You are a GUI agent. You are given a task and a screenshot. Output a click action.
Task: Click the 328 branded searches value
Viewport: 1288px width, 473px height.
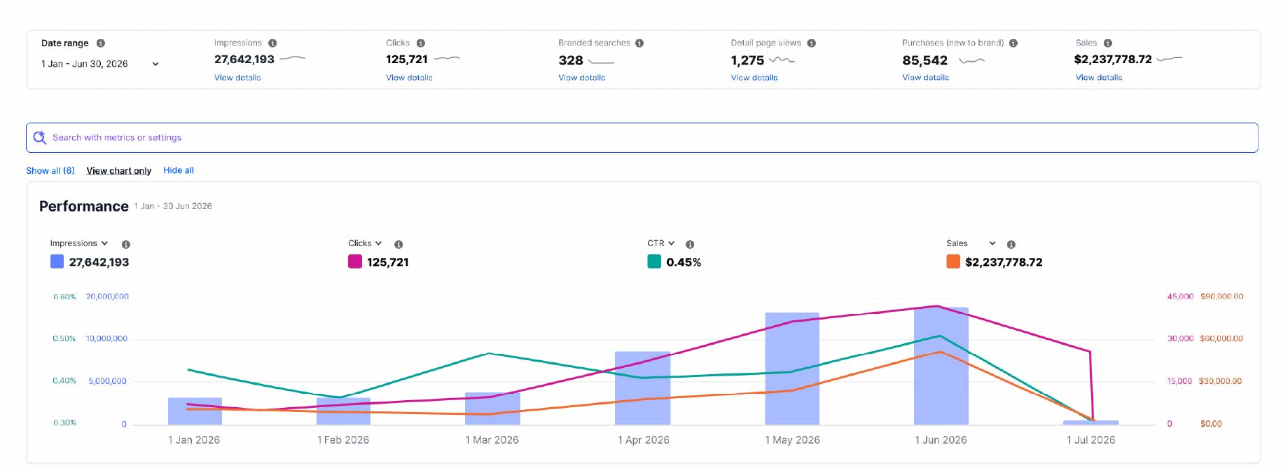(571, 60)
